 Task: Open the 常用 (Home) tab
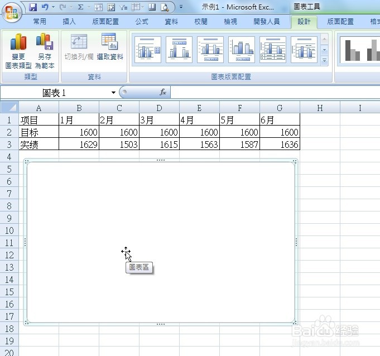(40, 22)
